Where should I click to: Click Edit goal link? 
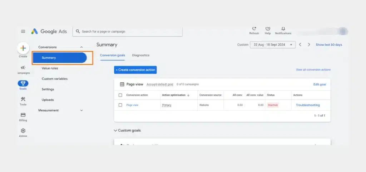320,84
